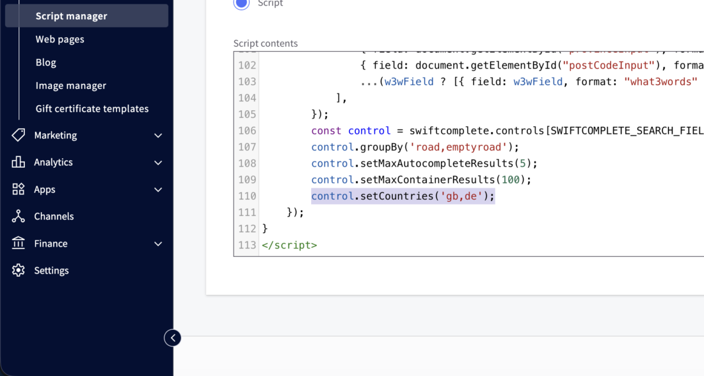
Task: Open Settings in the sidebar
Action: click(52, 270)
